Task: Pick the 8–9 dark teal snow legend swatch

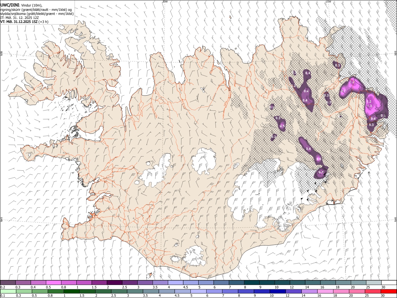Action: click(x=252, y=283)
